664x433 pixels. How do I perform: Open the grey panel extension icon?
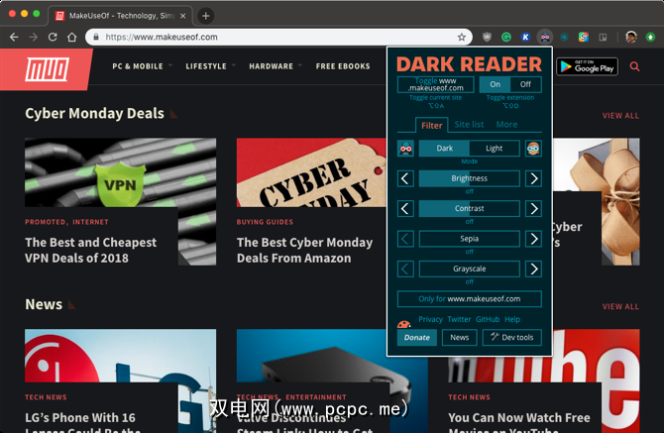(x=603, y=38)
